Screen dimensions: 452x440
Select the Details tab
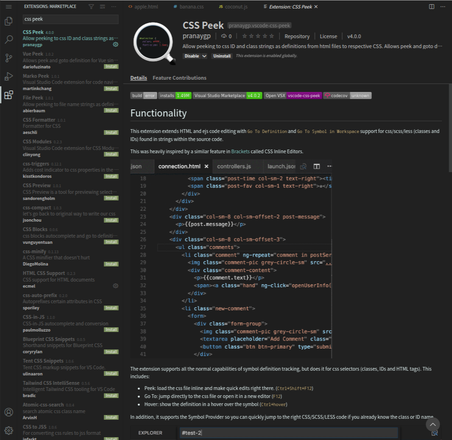tap(139, 78)
